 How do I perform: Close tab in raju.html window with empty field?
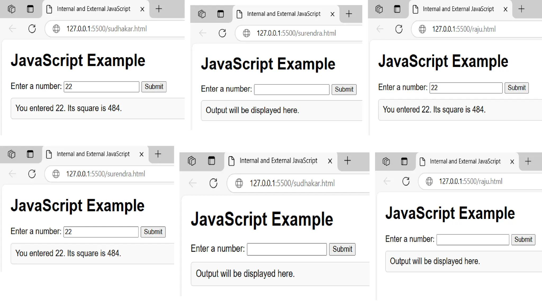(512, 162)
